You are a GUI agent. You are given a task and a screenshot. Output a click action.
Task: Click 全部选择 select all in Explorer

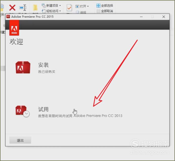(x=105, y=6)
